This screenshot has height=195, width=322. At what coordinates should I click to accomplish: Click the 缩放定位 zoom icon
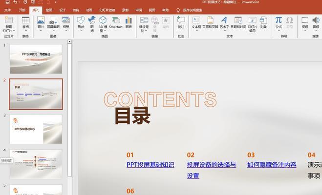(144, 20)
